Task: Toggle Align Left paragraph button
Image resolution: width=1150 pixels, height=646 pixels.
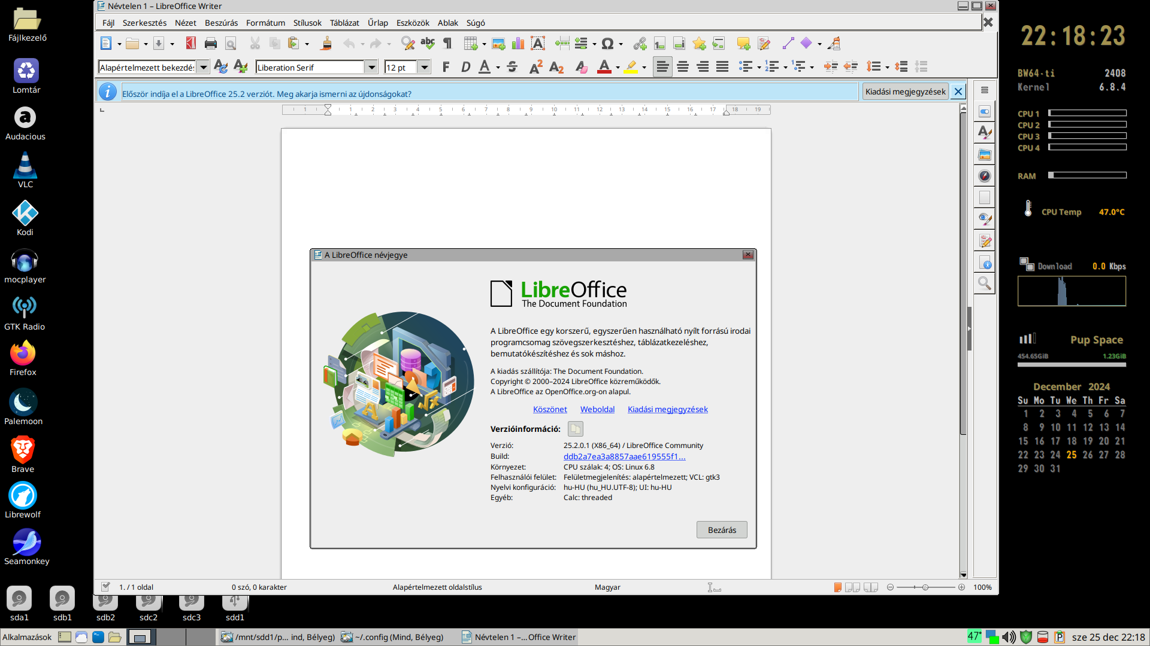Action: pos(662,67)
